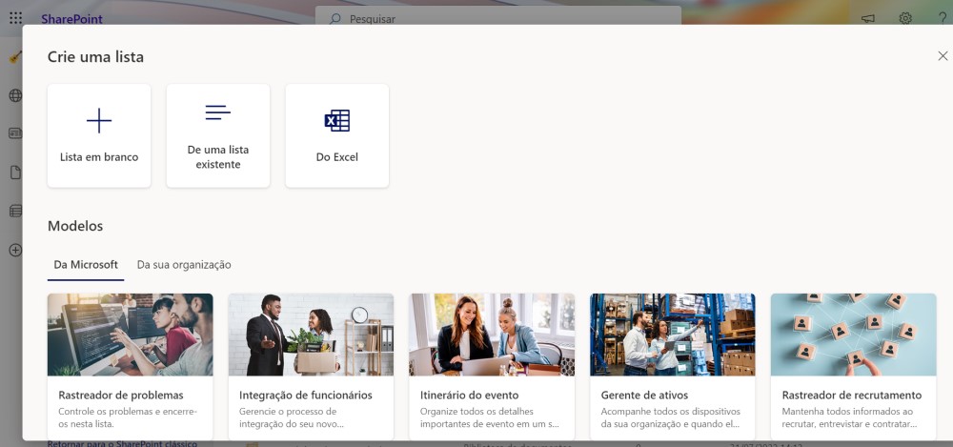
Task: Select De uma lista existente option
Action: pos(218,135)
